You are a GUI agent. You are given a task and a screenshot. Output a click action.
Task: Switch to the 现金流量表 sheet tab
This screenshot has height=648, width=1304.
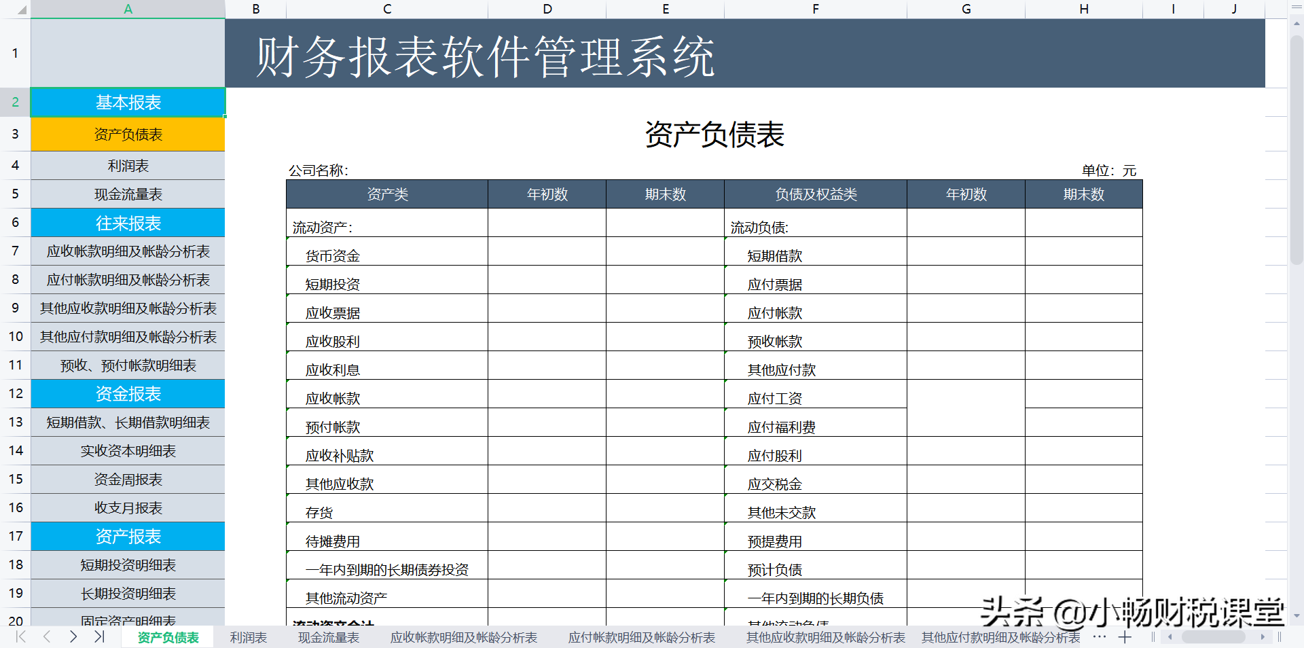[x=329, y=637]
